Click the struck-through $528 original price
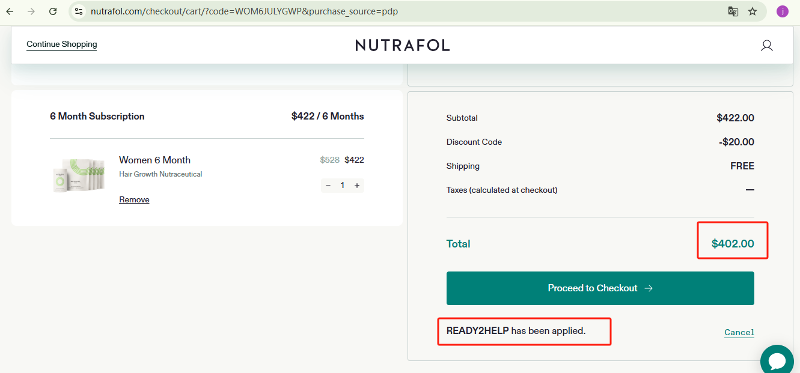Screen dimensions: 800x373 coord(329,160)
